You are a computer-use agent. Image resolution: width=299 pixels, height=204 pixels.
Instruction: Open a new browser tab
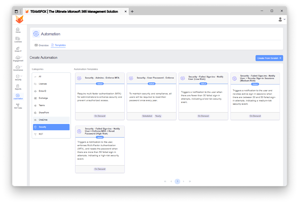pyautogui.click(x=132, y=11)
